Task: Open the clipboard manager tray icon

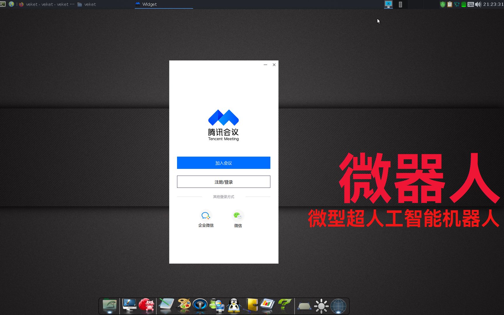Action: coord(450,4)
